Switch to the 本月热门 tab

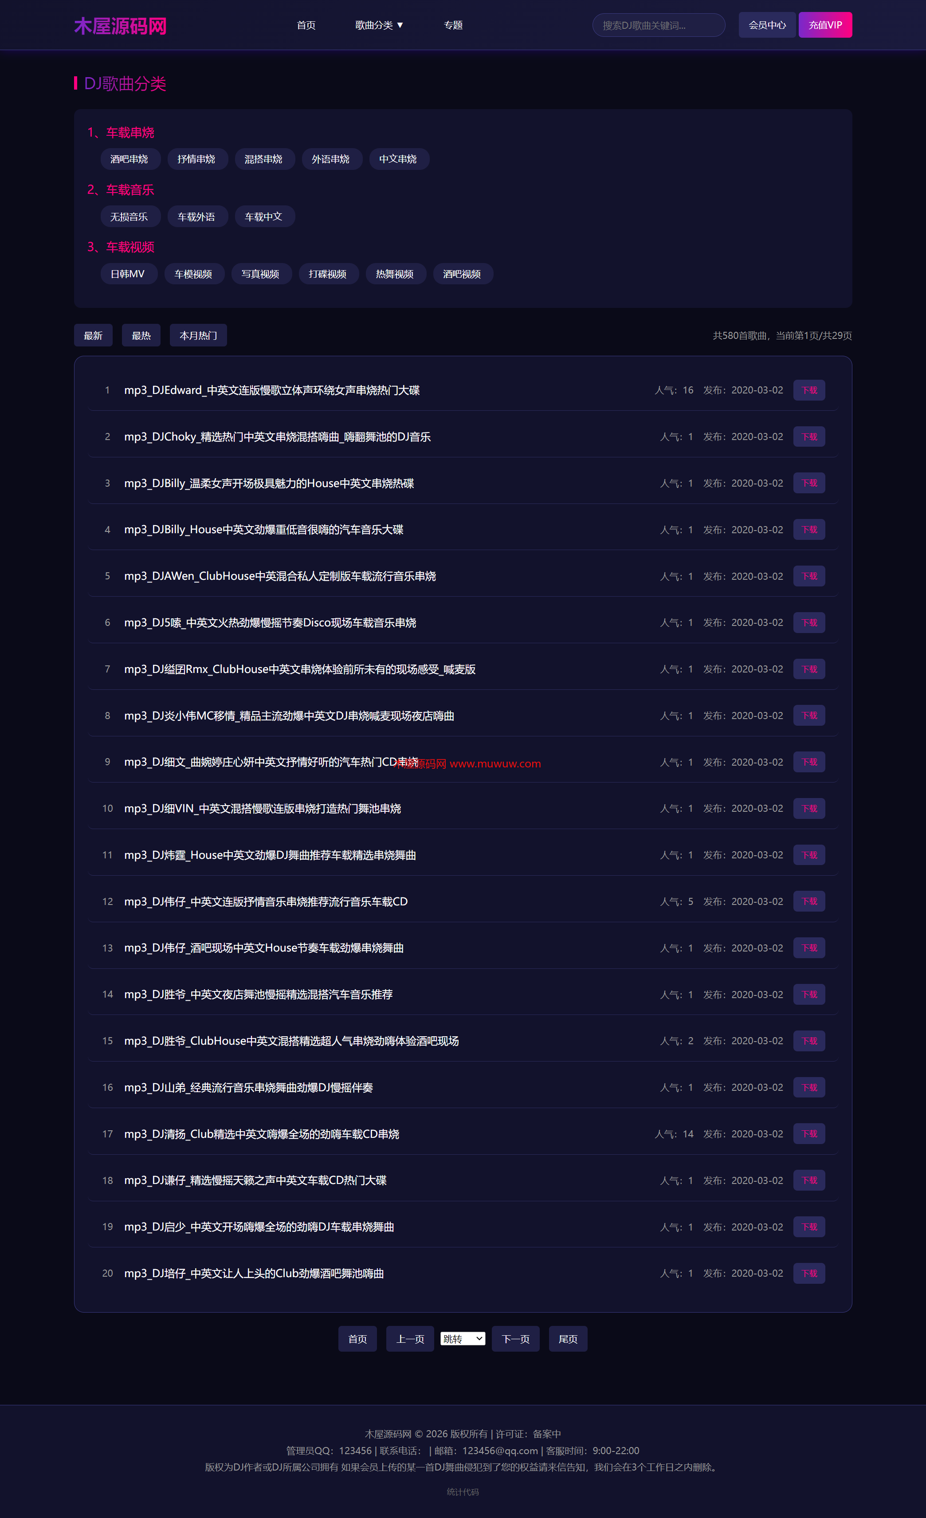(198, 336)
